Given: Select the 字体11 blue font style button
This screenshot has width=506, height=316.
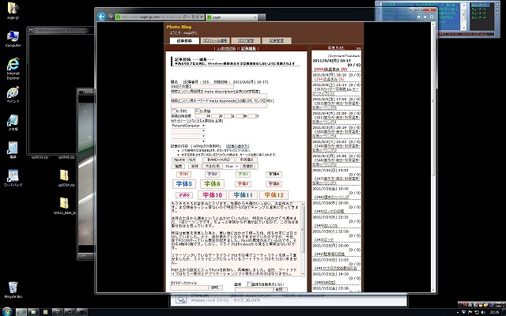Looking at the screenshot, I should tap(243, 195).
